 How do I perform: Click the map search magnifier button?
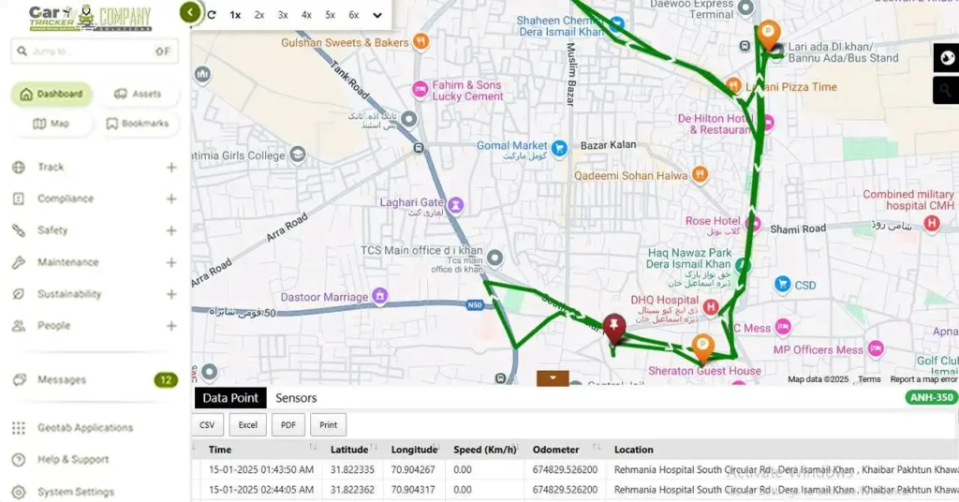946,90
